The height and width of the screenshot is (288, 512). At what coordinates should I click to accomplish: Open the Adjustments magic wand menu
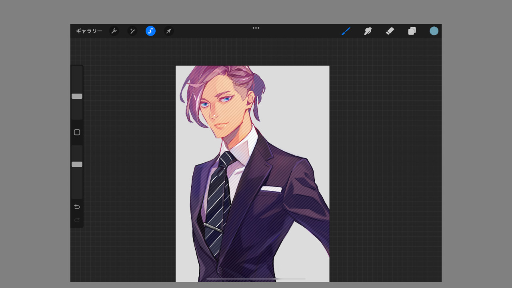tap(132, 31)
